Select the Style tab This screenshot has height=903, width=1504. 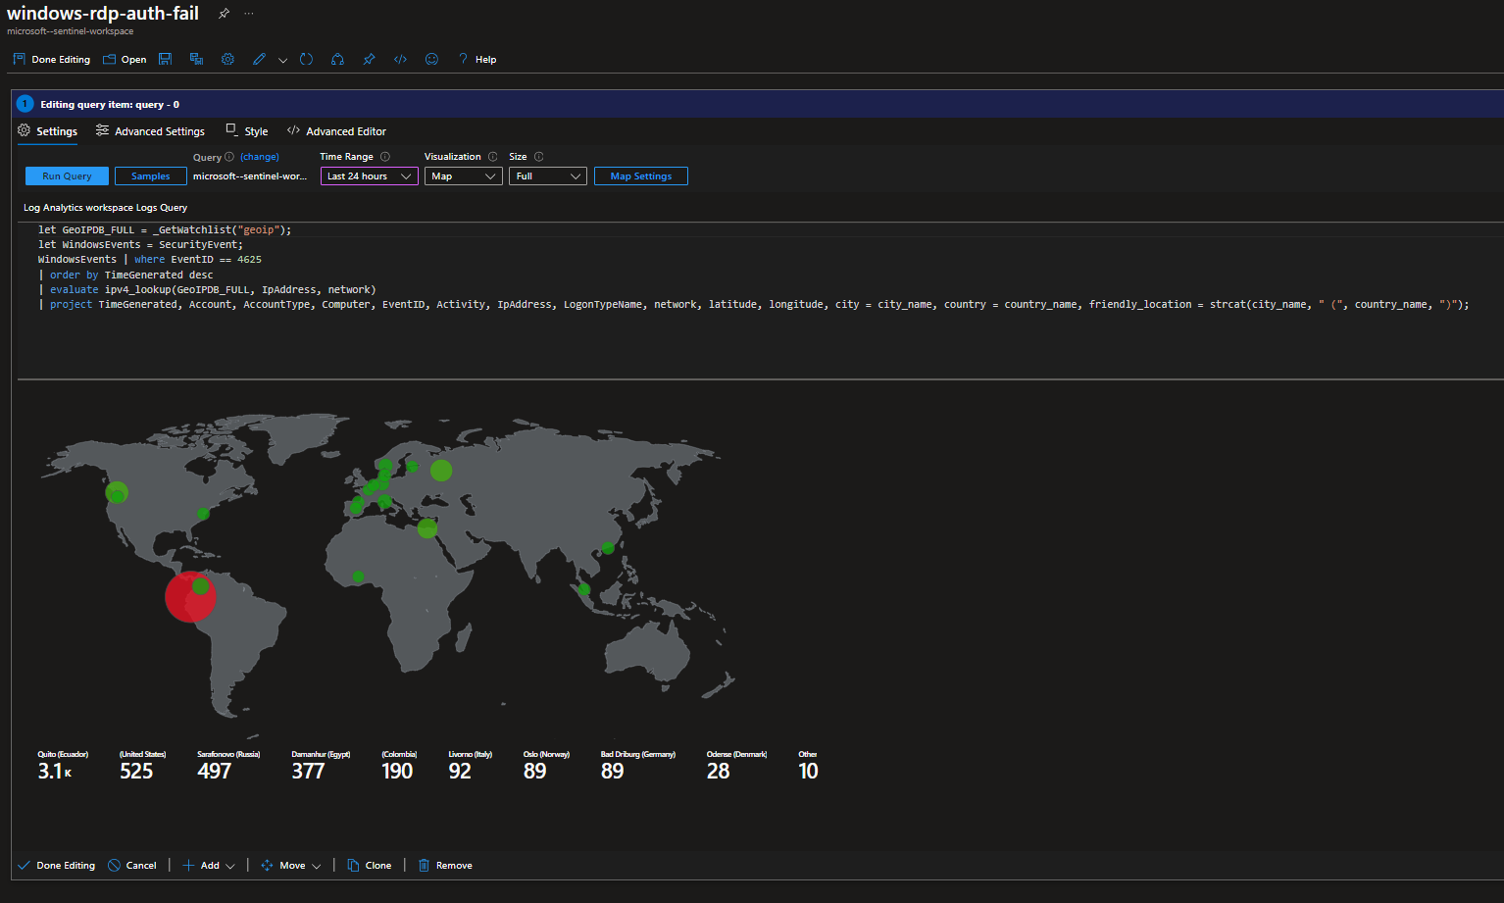pos(256,130)
